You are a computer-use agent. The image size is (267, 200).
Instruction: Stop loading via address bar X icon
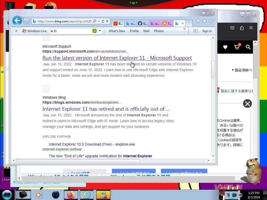[x=107, y=21]
